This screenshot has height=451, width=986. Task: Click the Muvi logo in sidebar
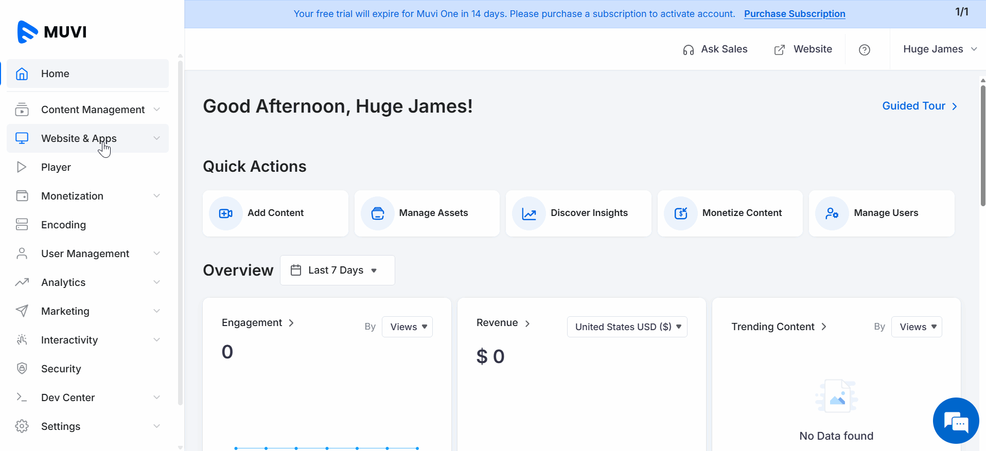pyautogui.click(x=51, y=32)
